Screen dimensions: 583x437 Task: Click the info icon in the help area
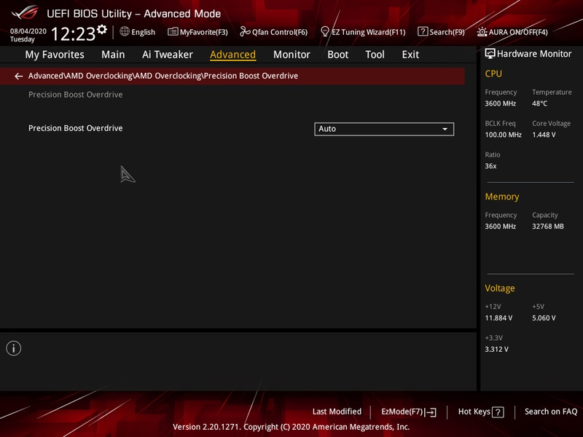point(14,349)
